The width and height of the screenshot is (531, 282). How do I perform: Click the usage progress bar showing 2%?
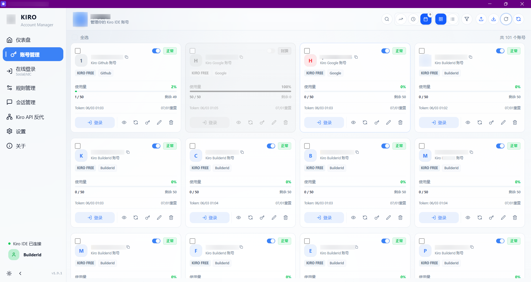point(126,91)
